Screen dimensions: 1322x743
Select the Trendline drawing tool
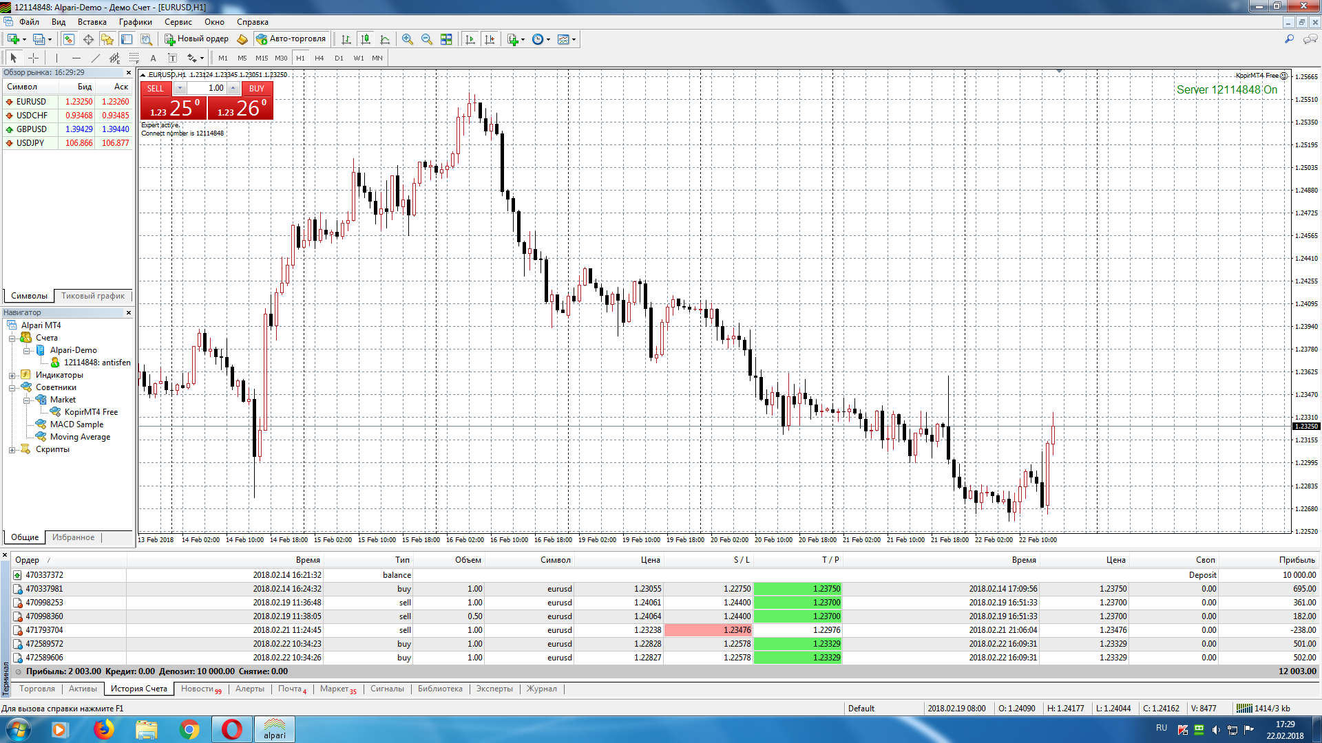[x=96, y=58]
